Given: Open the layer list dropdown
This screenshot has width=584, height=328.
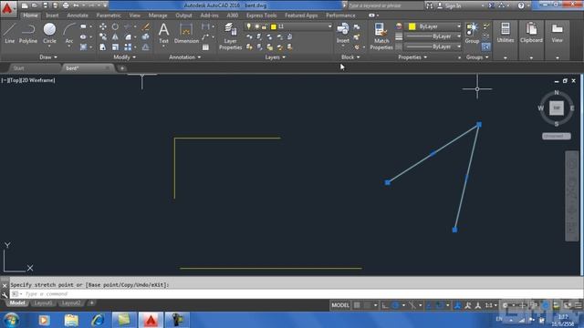Looking at the screenshot, I should 329,26.
